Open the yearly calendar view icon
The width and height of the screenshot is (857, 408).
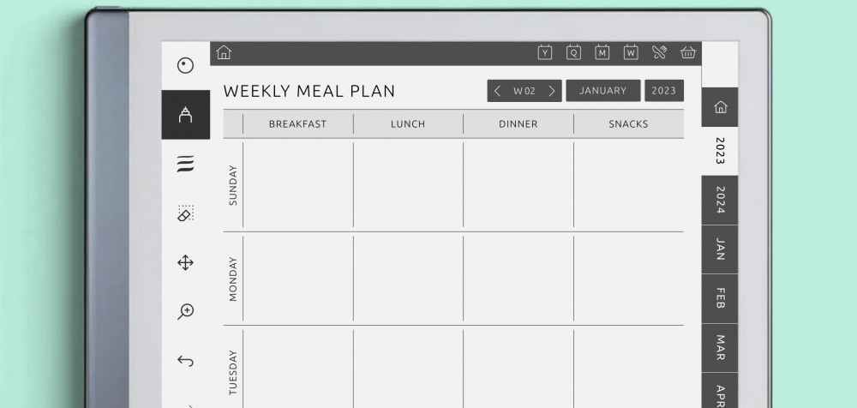pyautogui.click(x=545, y=52)
